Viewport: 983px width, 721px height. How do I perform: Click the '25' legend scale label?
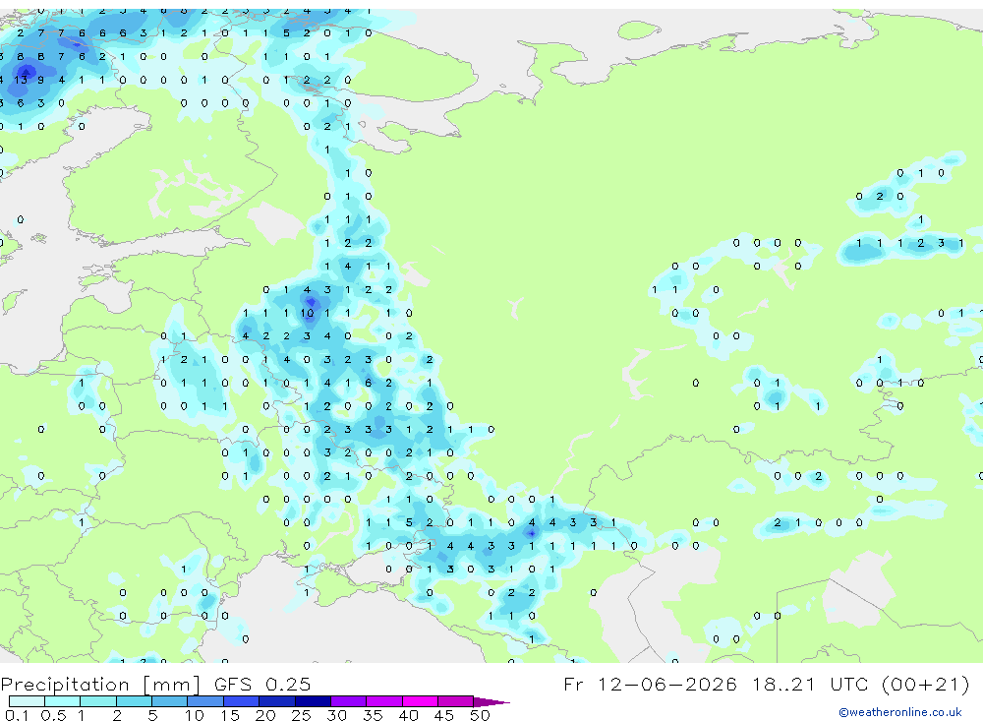coord(301,715)
